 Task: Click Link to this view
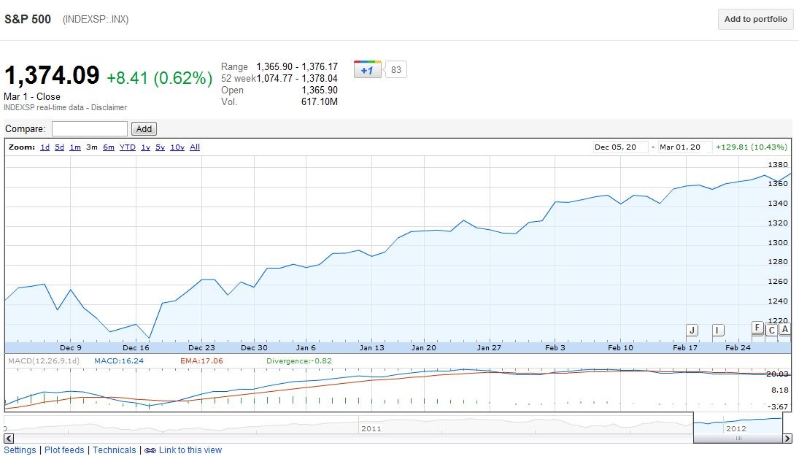[190, 450]
